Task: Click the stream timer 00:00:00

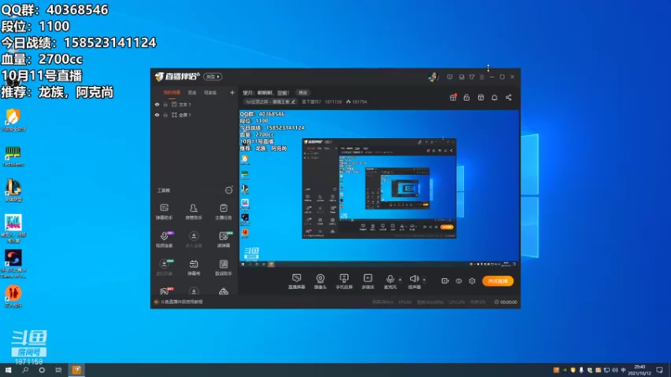Action: pos(506,302)
